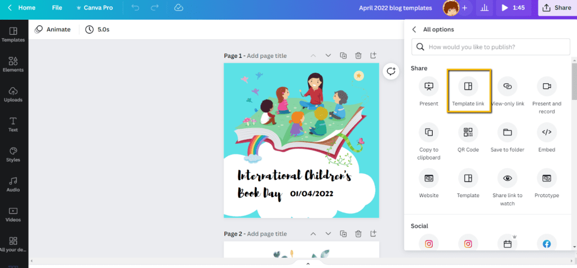Select the Book Day heading text
Screen dimensions: 577x268
click(x=259, y=193)
